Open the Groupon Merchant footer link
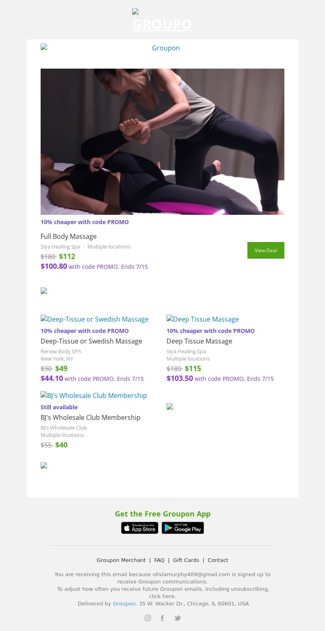The height and width of the screenshot is (631, 325). (x=121, y=560)
